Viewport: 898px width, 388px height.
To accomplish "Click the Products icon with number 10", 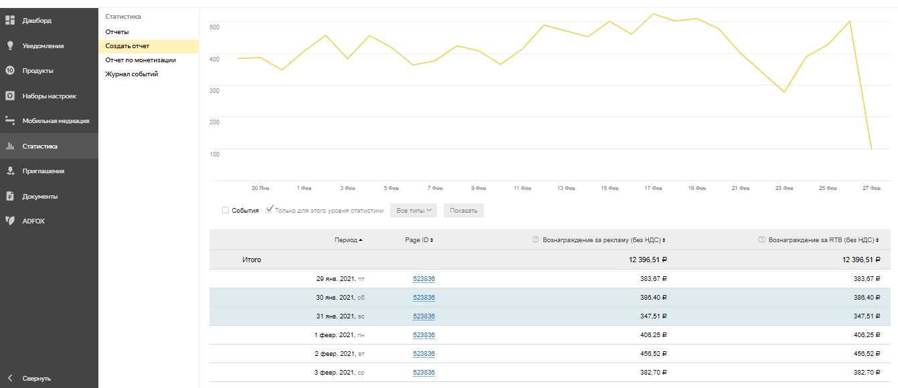I will tap(10, 71).
